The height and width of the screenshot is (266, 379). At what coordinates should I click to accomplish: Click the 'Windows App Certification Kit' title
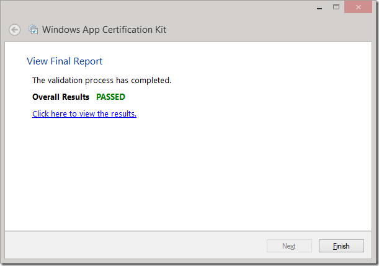(x=104, y=30)
